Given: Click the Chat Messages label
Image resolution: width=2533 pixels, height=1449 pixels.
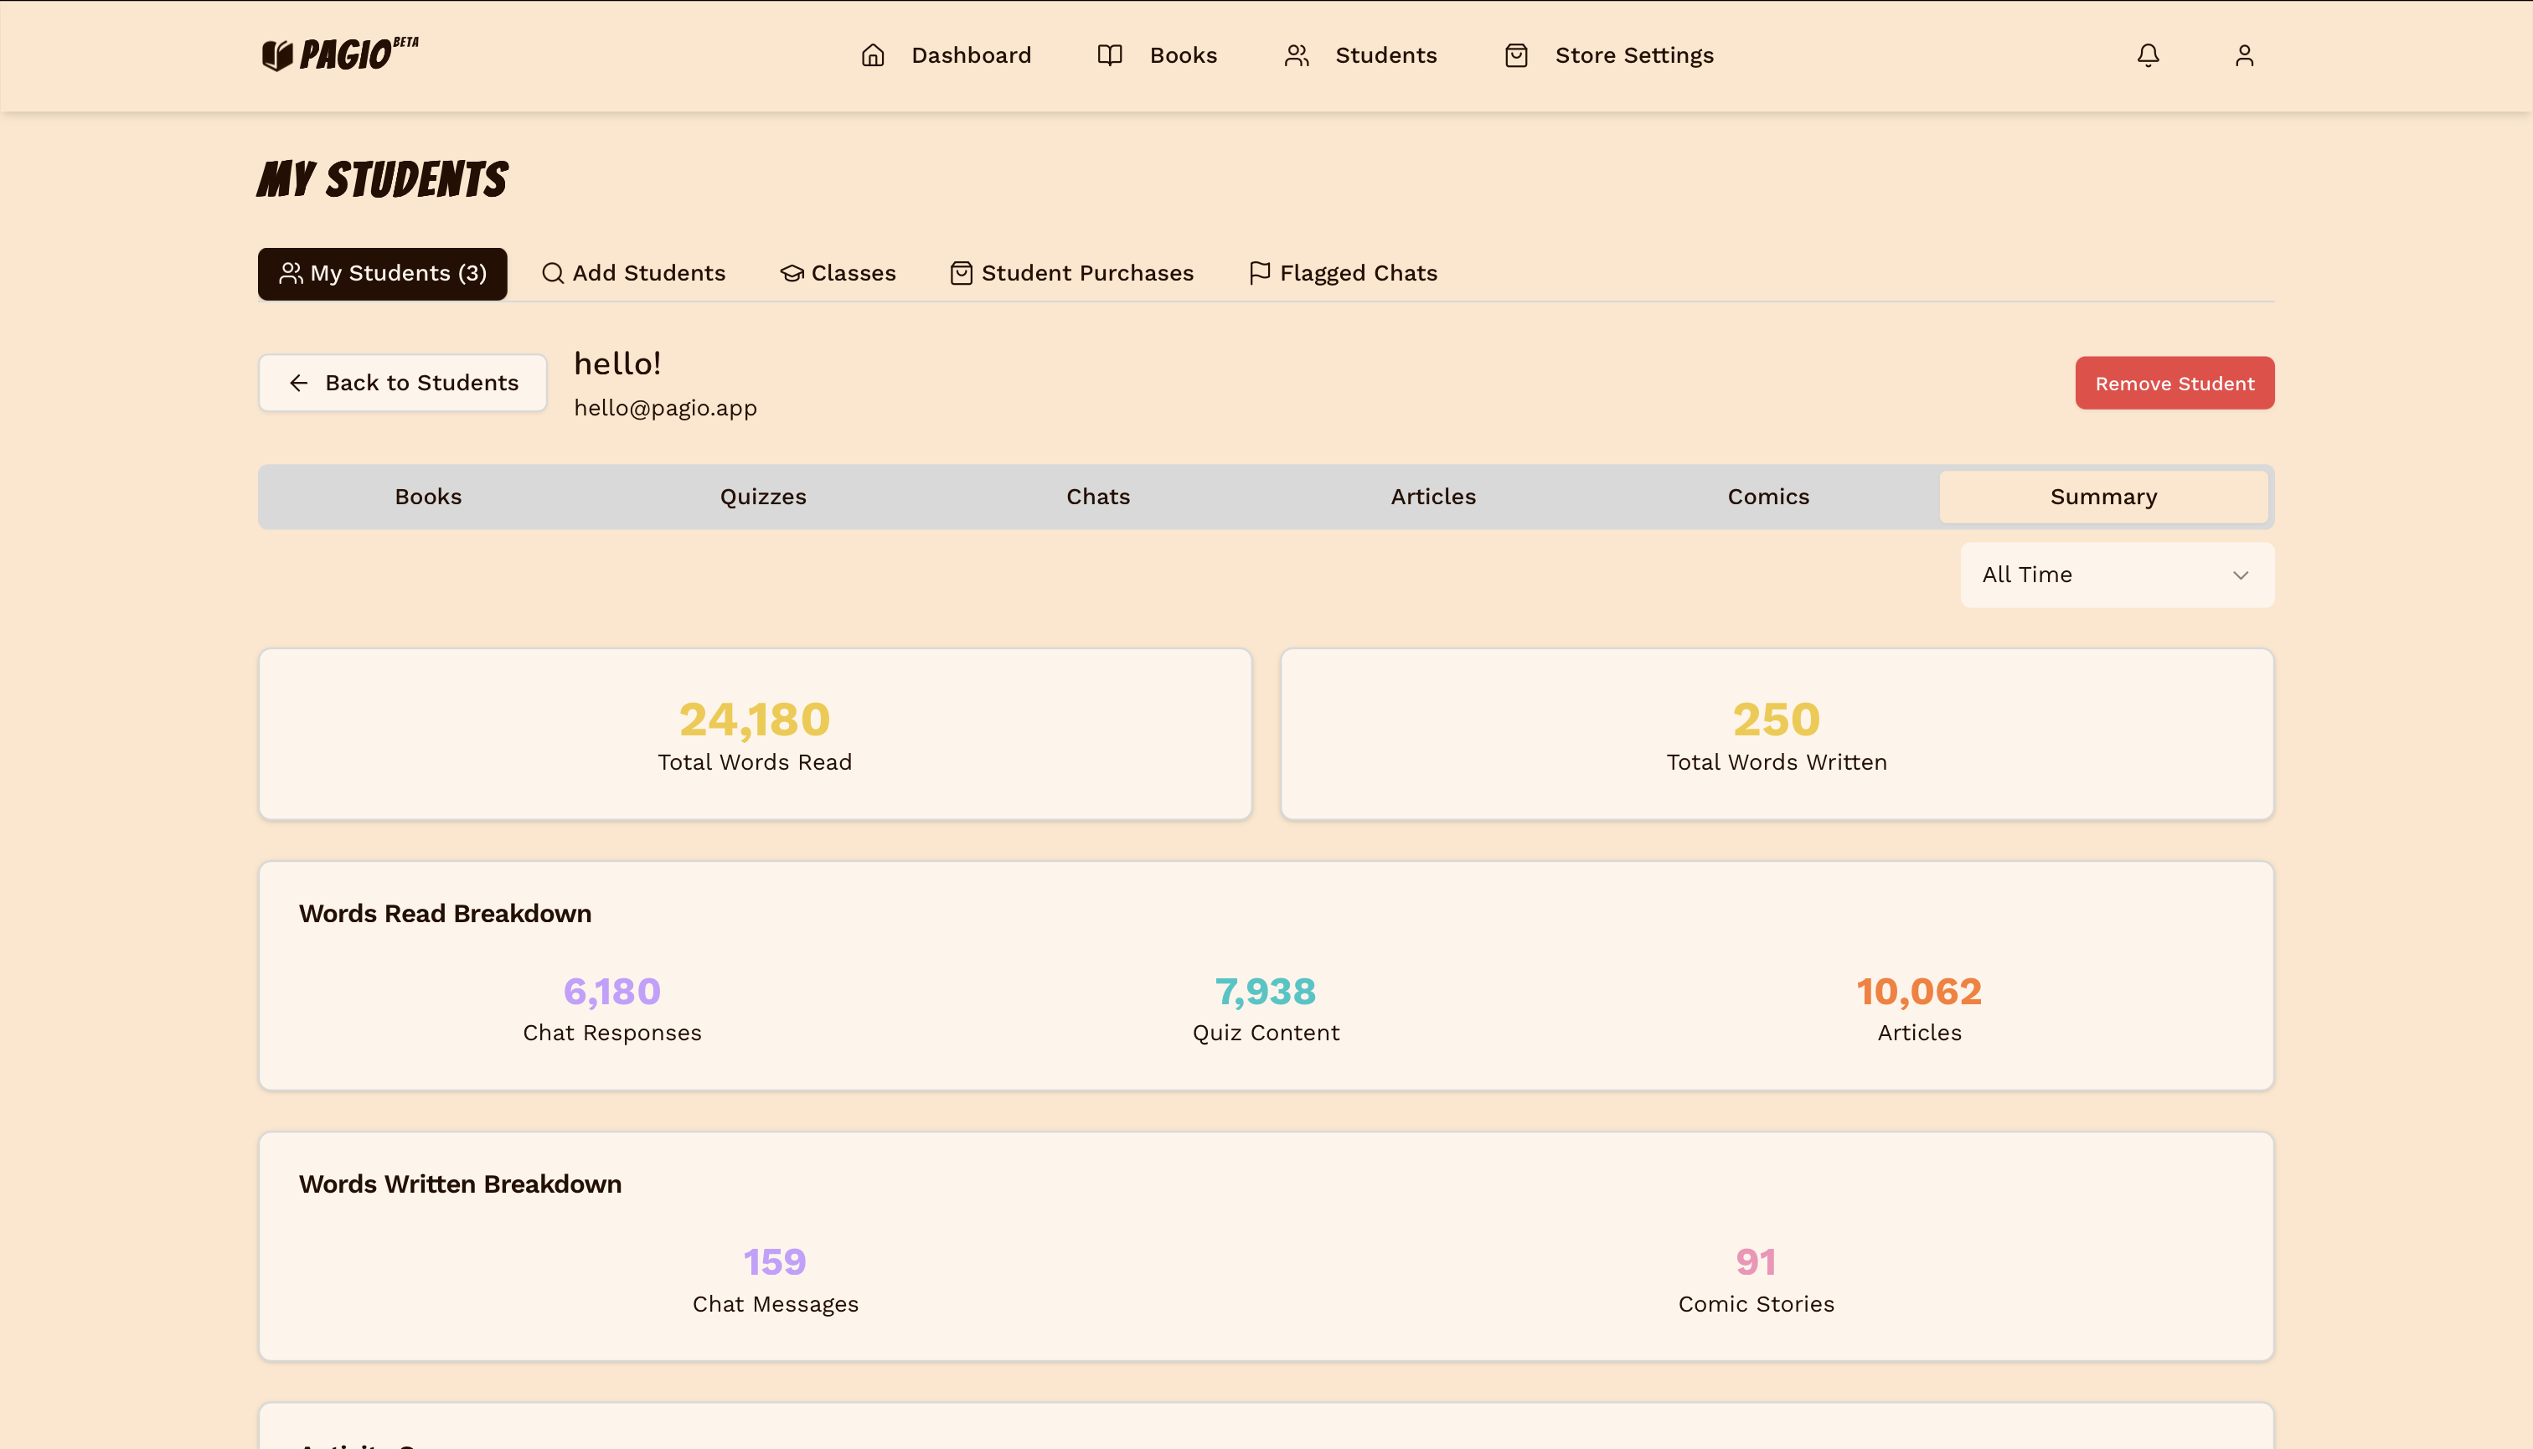Looking at the screenshot, I should pos(776,1305).
